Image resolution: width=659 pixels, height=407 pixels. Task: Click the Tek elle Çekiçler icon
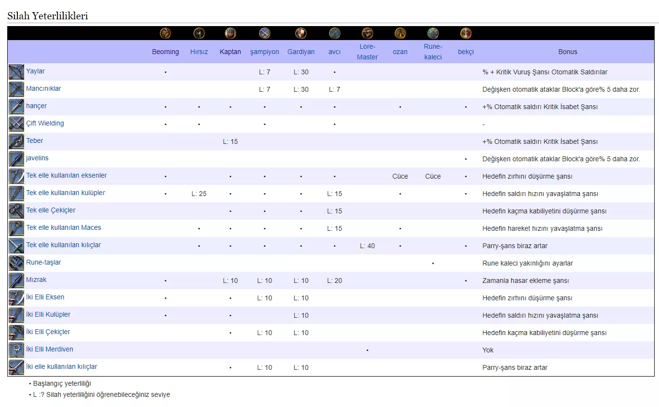click(x=16, y=211)
